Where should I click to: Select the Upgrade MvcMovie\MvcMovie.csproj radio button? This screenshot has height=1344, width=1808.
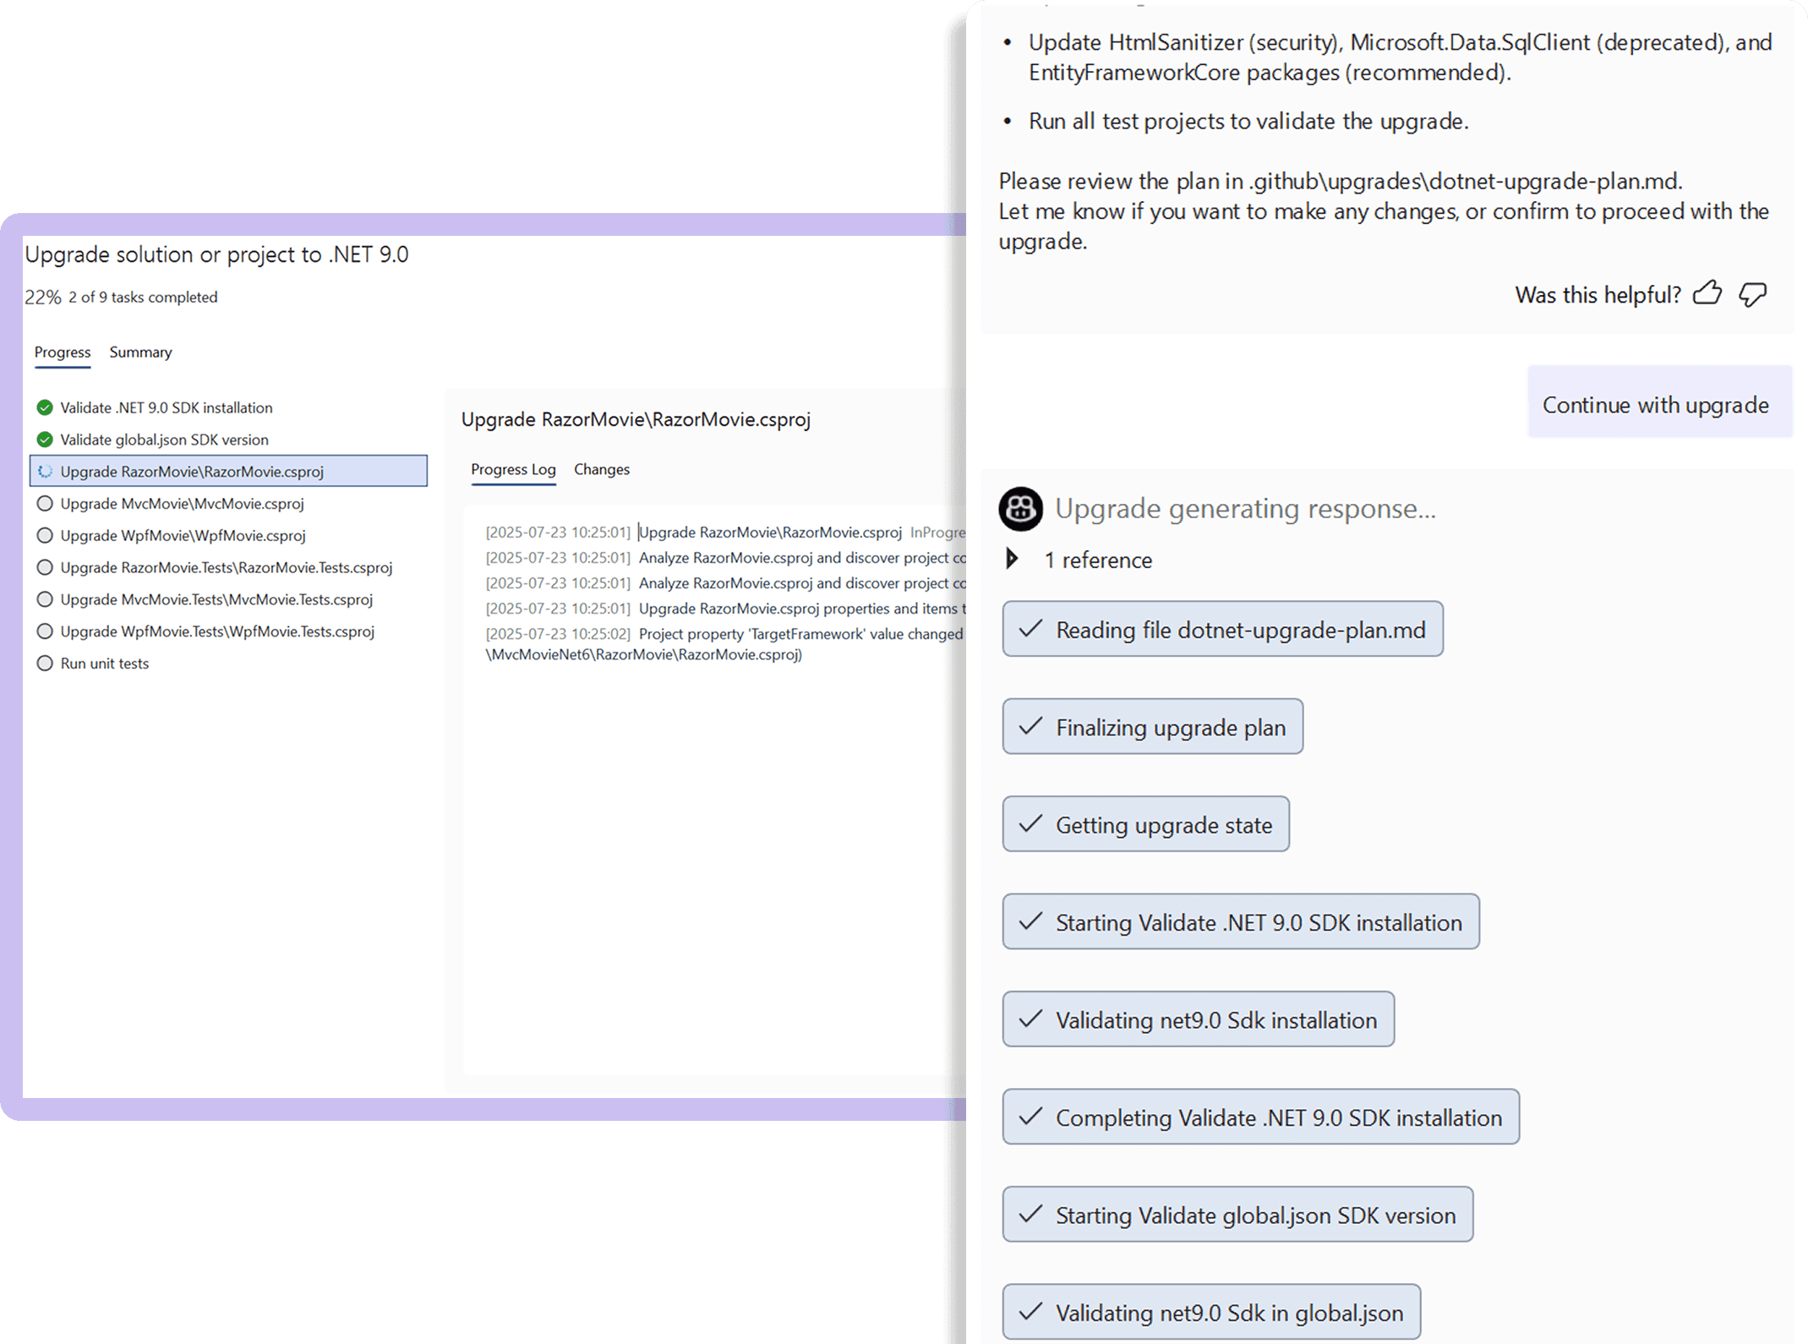click(45, 503)
